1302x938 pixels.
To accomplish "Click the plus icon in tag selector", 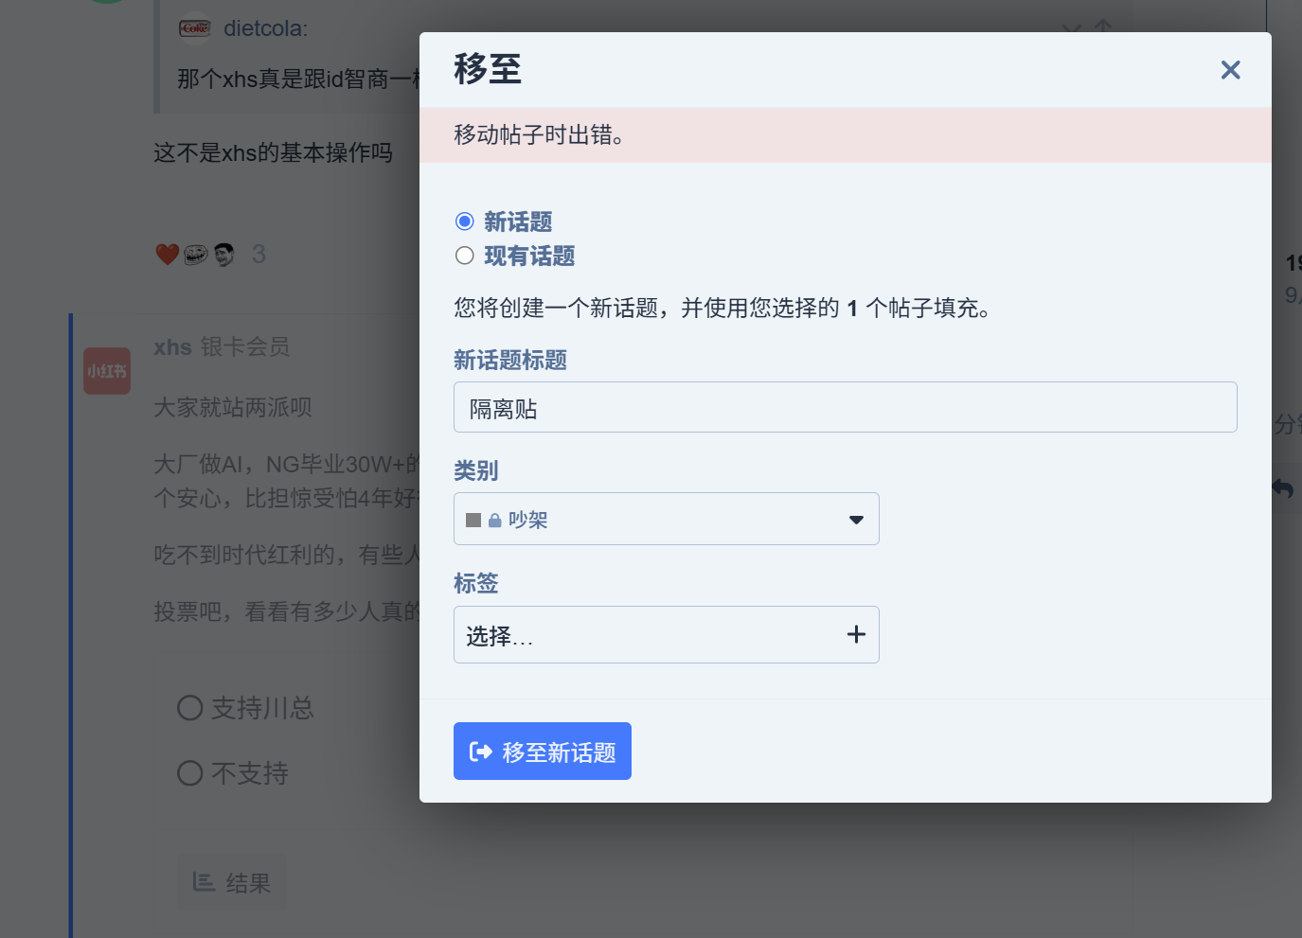I will click(x=856, y=635).
